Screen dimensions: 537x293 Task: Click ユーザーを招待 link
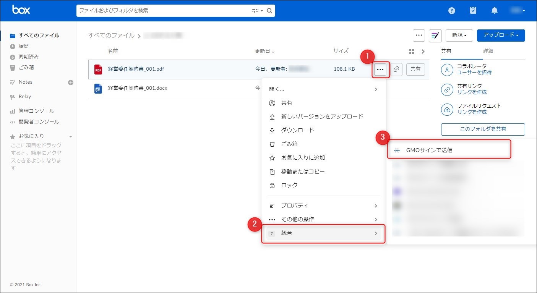[474, 73]
